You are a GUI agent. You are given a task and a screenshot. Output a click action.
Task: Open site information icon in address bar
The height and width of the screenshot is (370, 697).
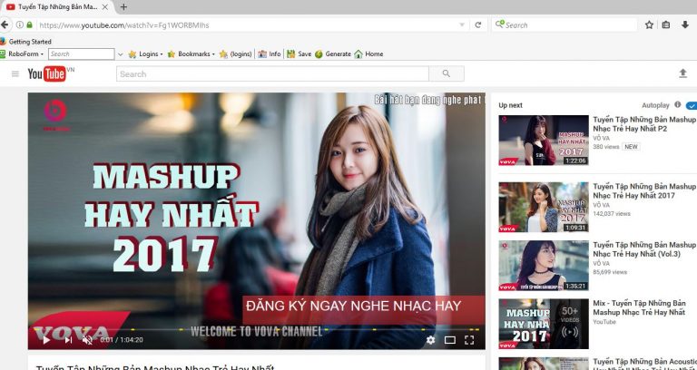click(x=20, y=24)
